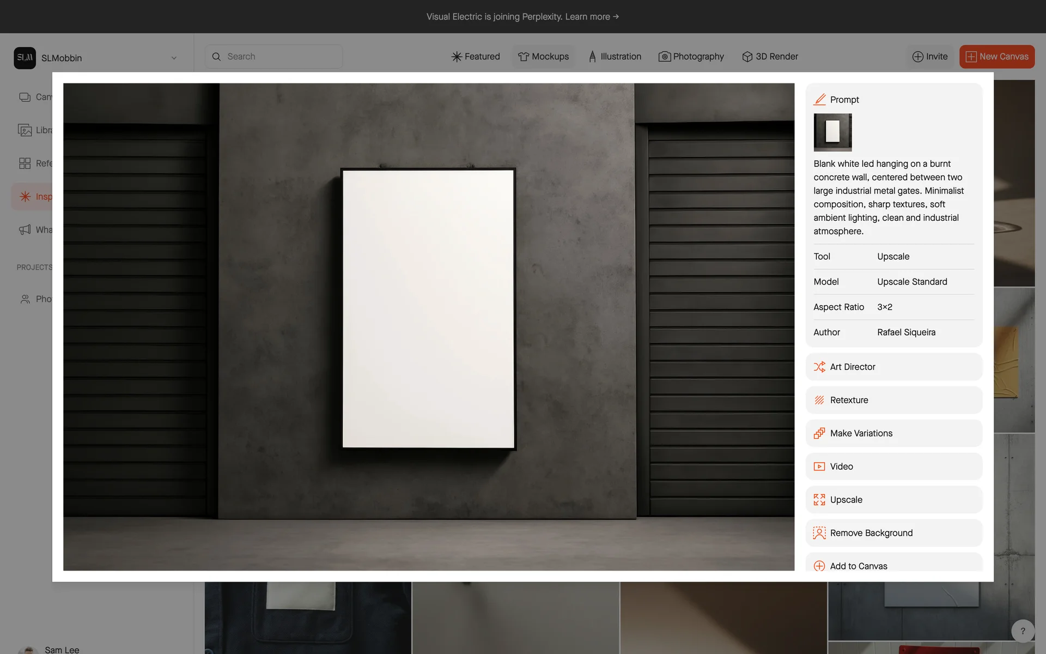Click the Prompt pencil icon
Viewport: 1046px width, 654px height.
click(819, 100)
